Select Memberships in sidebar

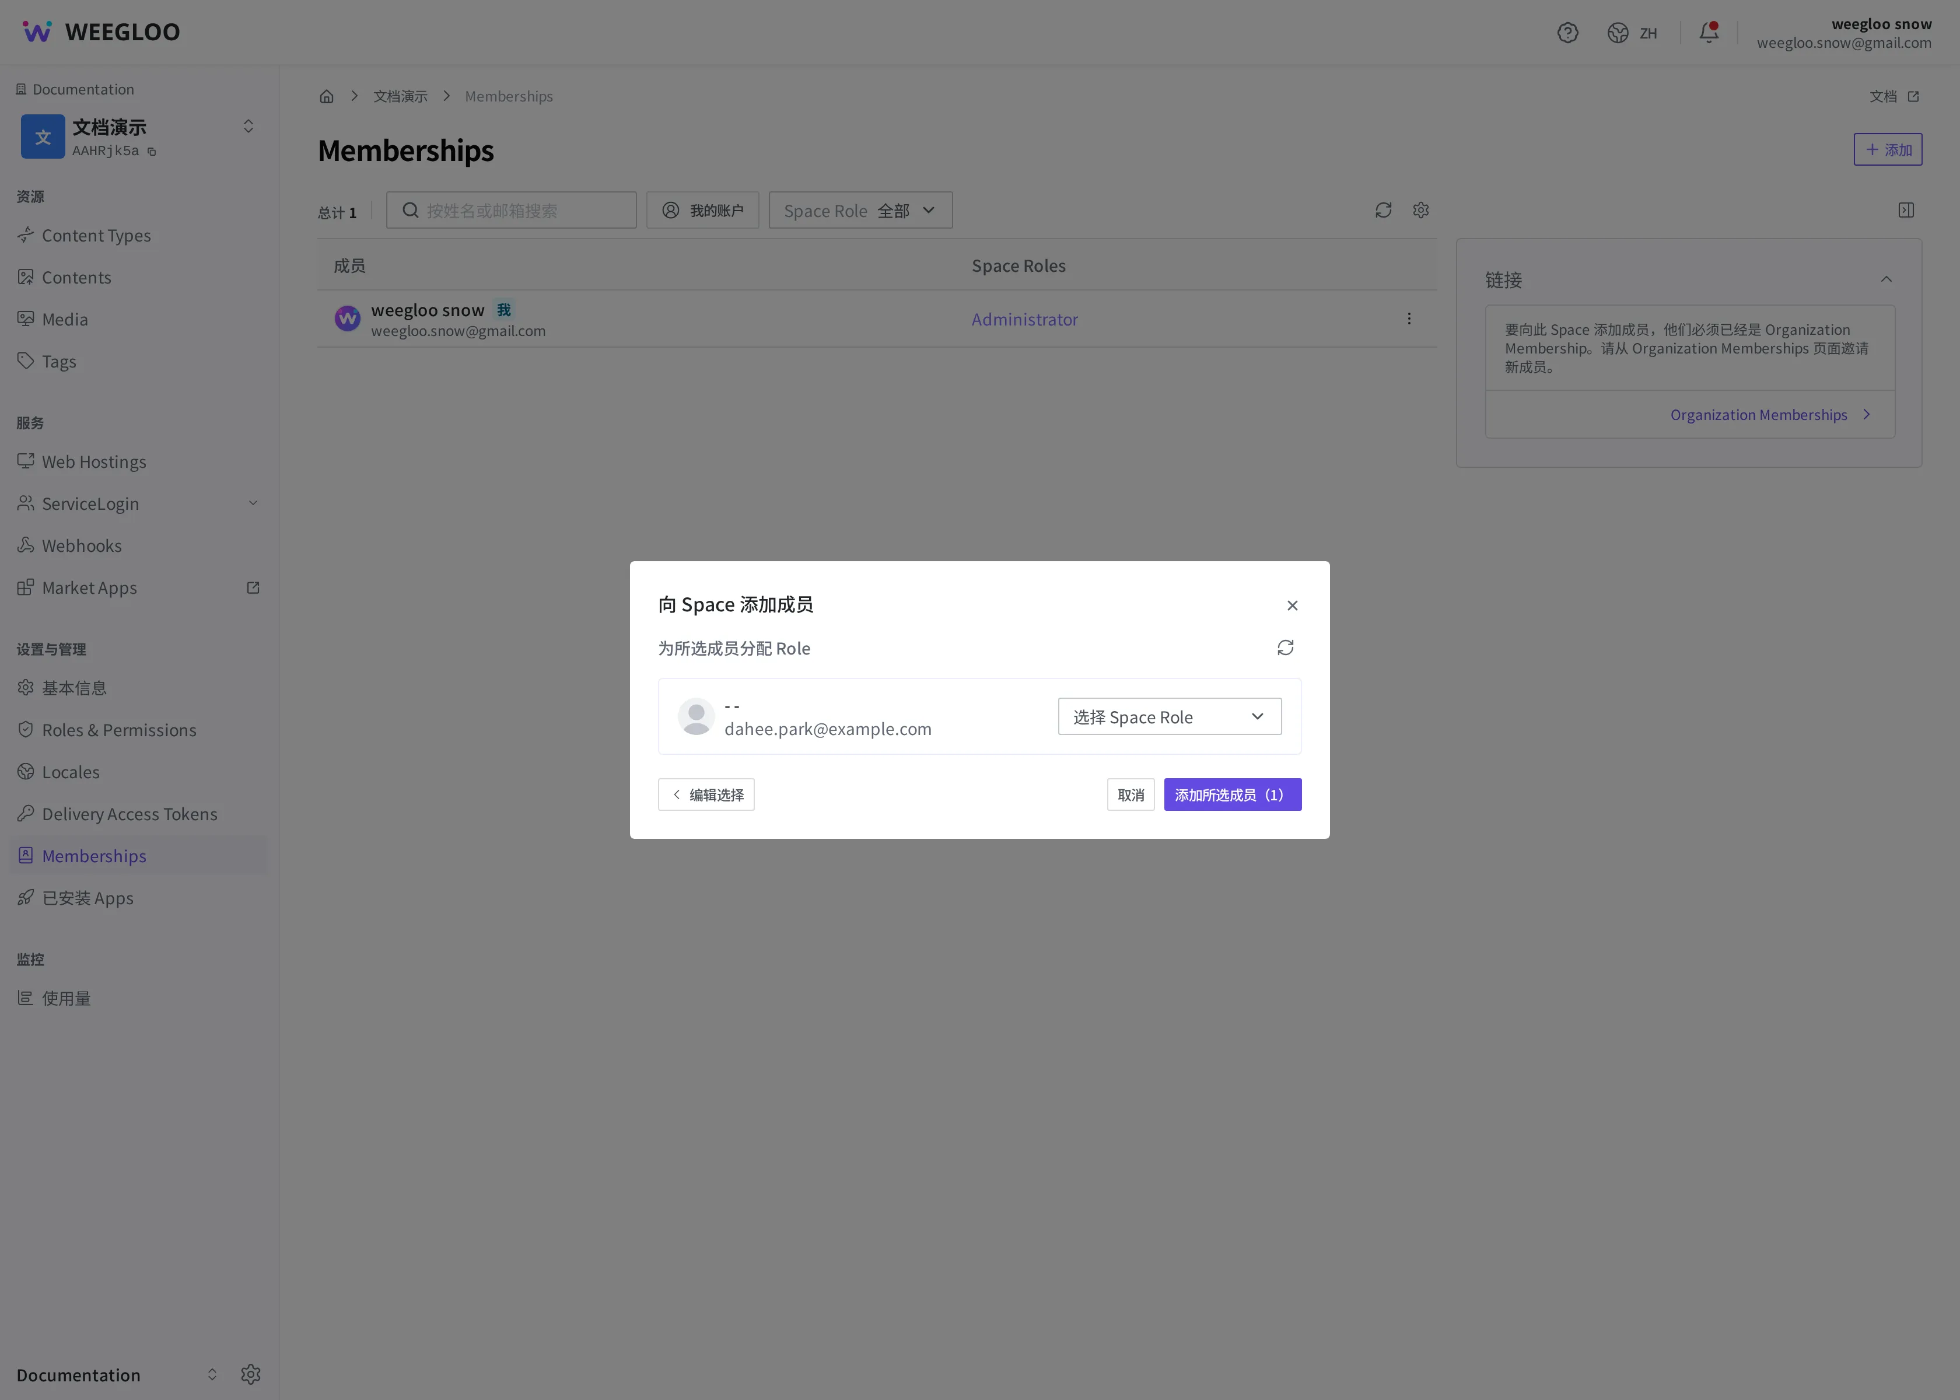point(138,856)
